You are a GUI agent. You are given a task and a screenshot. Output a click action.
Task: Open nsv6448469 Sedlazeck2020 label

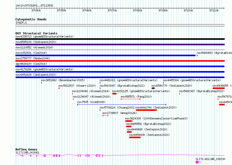(147, 129)
